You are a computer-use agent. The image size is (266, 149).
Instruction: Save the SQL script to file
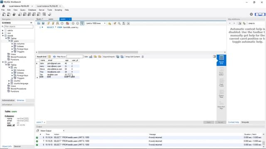tap(43, 23)
